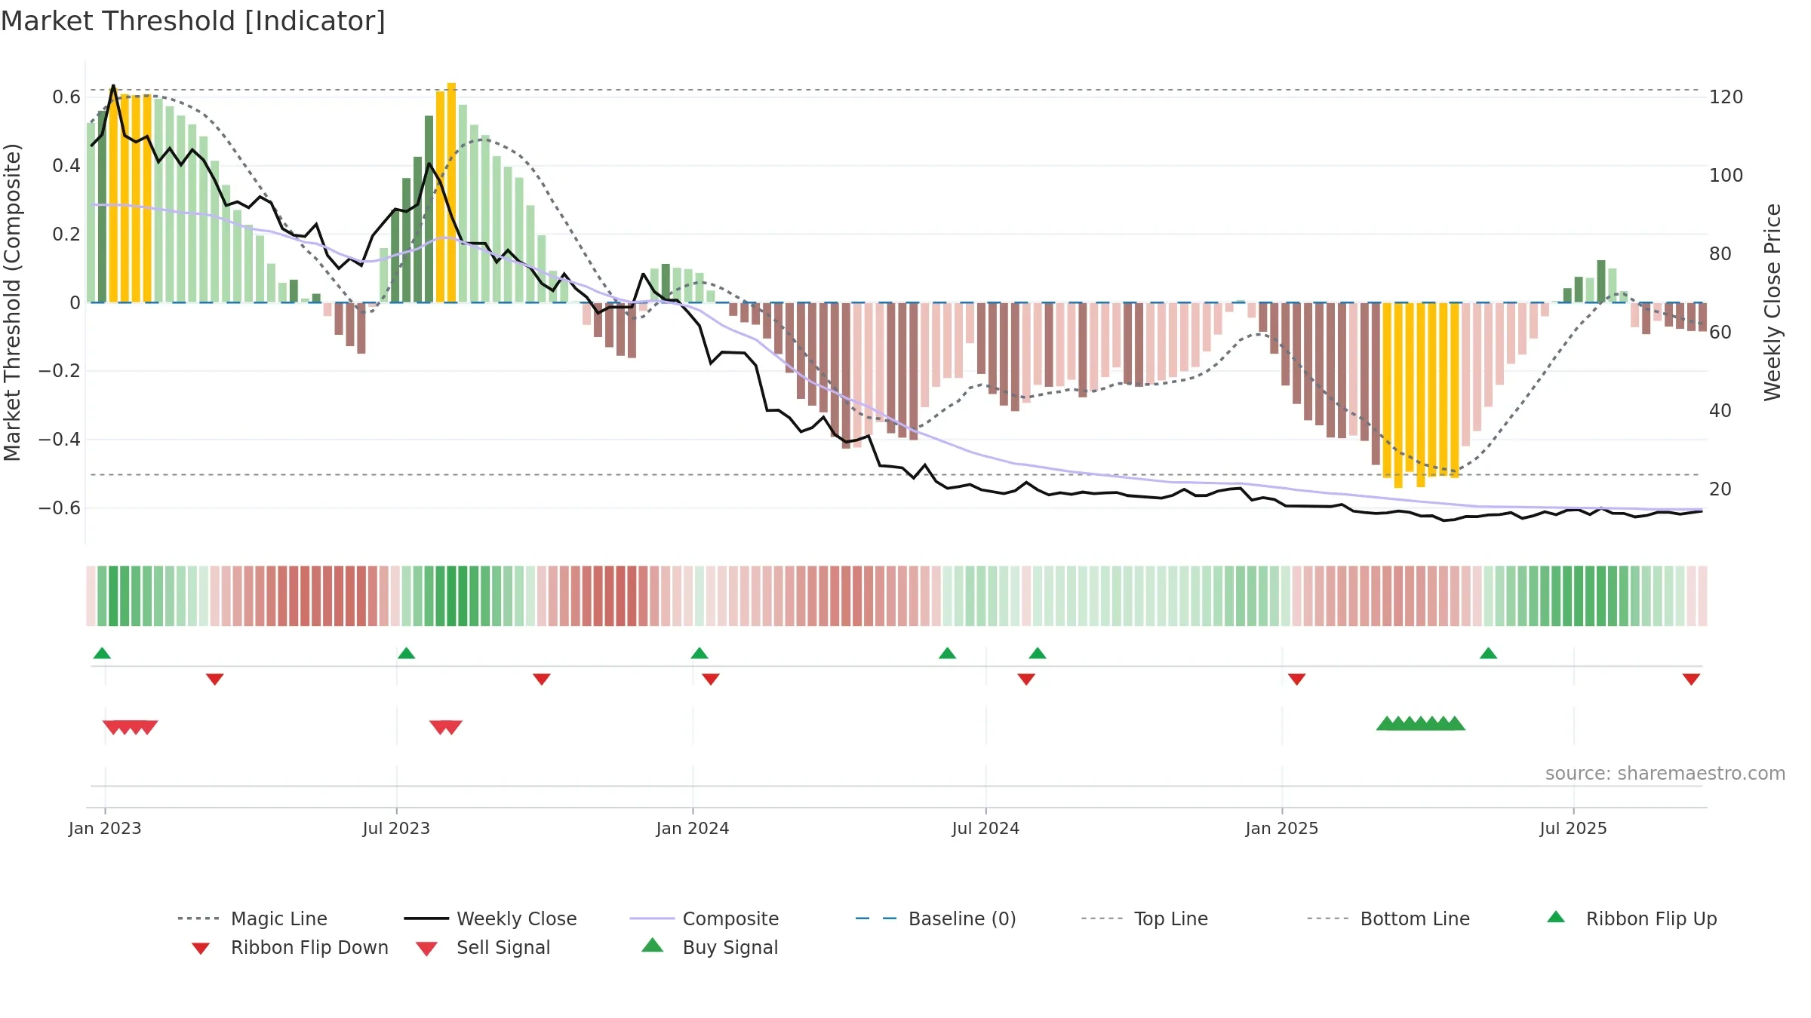Toggle the Bottom Line legend entry

(1388, 918)
